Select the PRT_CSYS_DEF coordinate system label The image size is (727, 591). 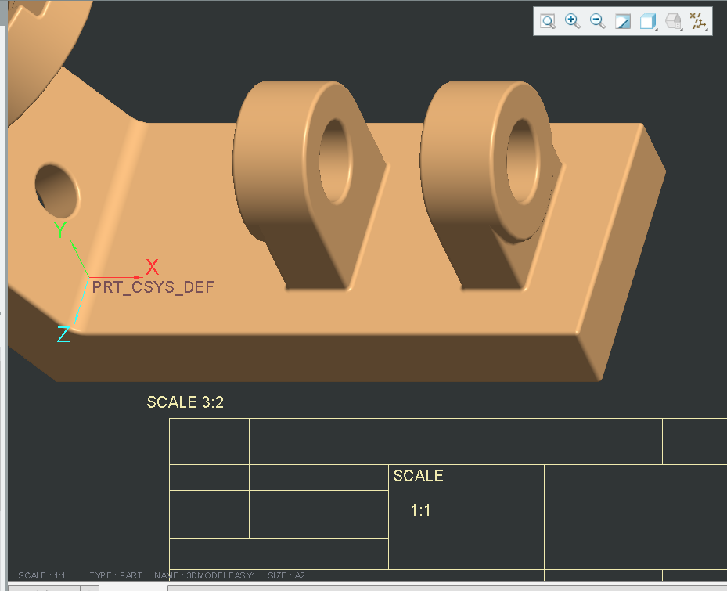[153, 287]
